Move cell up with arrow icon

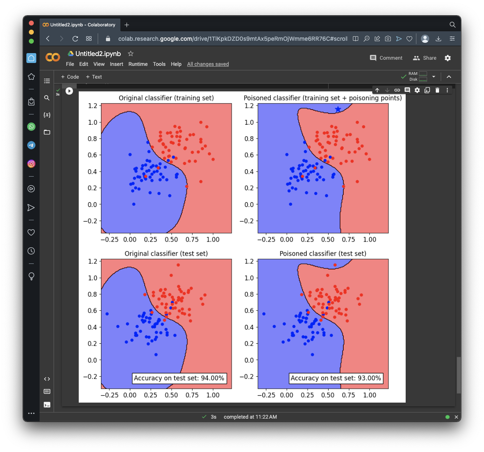point(377,90)
